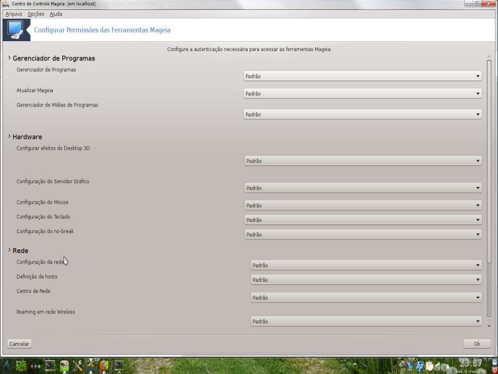The image size is (498, 374).
Task: Click the vertical scrollbar thumb
Action: (x=489, y=161)
